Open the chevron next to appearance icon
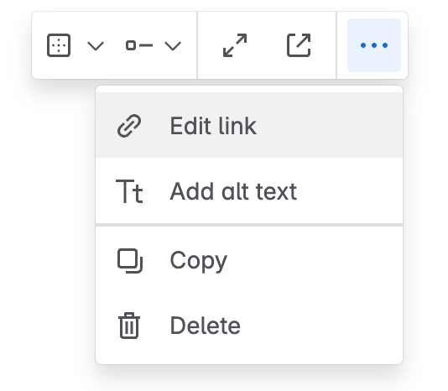The height and width of the screenshot is (391, 448). point(173,46)
